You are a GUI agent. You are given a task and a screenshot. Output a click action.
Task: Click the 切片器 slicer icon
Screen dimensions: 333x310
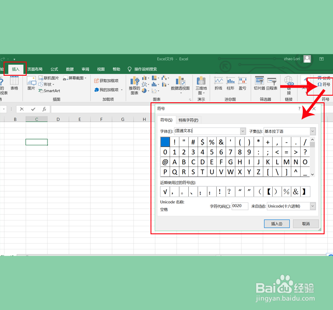(260, 83)
